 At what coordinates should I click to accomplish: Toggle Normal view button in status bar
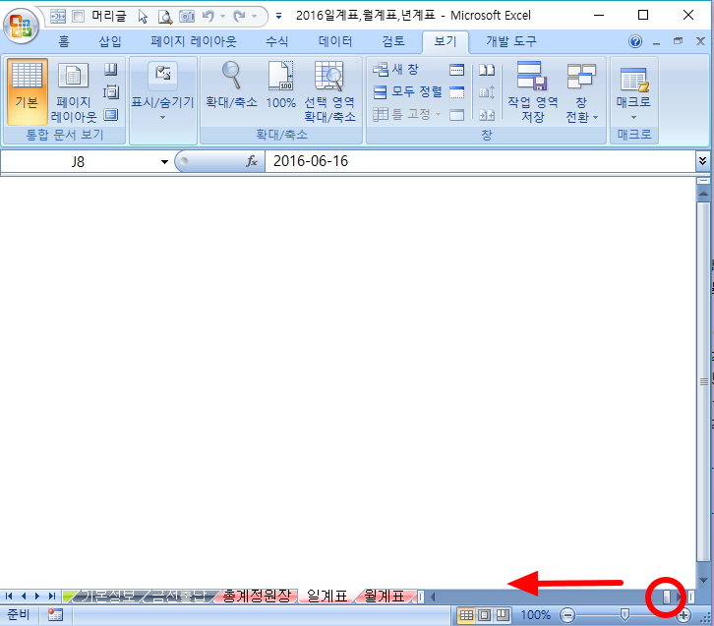click(x=467, y=615)
